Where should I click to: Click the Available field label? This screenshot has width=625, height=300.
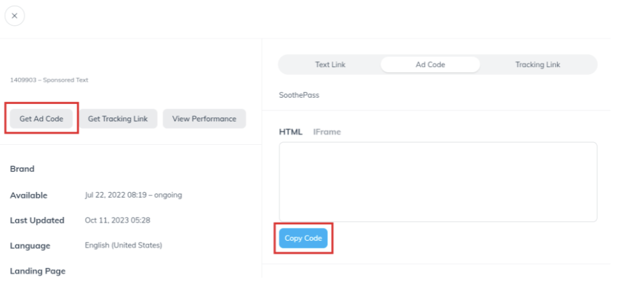coord(29,195)
